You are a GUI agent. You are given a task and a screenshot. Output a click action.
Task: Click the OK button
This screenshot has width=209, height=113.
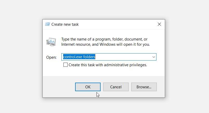88,87
